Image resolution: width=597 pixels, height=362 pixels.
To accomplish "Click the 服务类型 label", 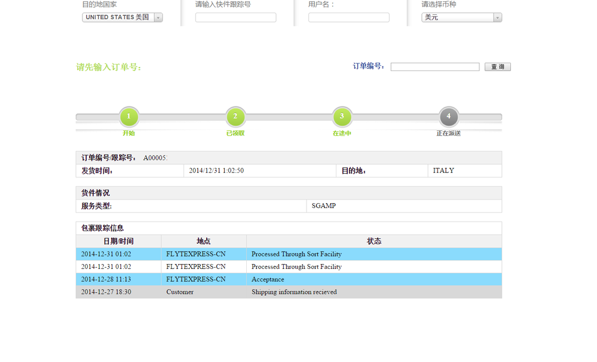I will point(96,206).
